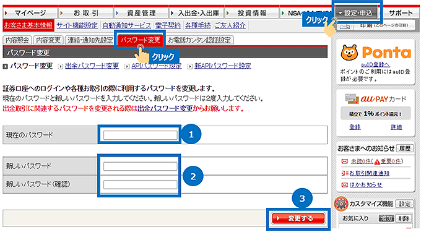Go to 自動通知サービス link
This screenshot has height=232, width=421.
[127, 25]
